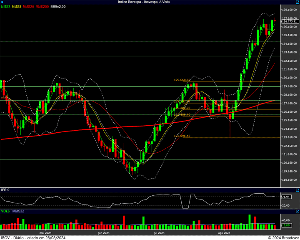Click the volume value box 18,0B

click(x=286, y=225)
